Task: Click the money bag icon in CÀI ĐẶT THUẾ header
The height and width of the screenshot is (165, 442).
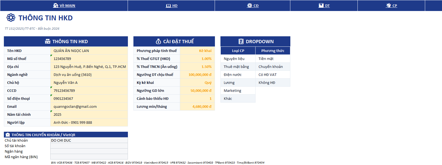Action: coord(158,42)
